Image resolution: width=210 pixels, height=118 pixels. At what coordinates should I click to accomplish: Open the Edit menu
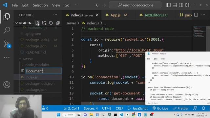coord(25,5)
